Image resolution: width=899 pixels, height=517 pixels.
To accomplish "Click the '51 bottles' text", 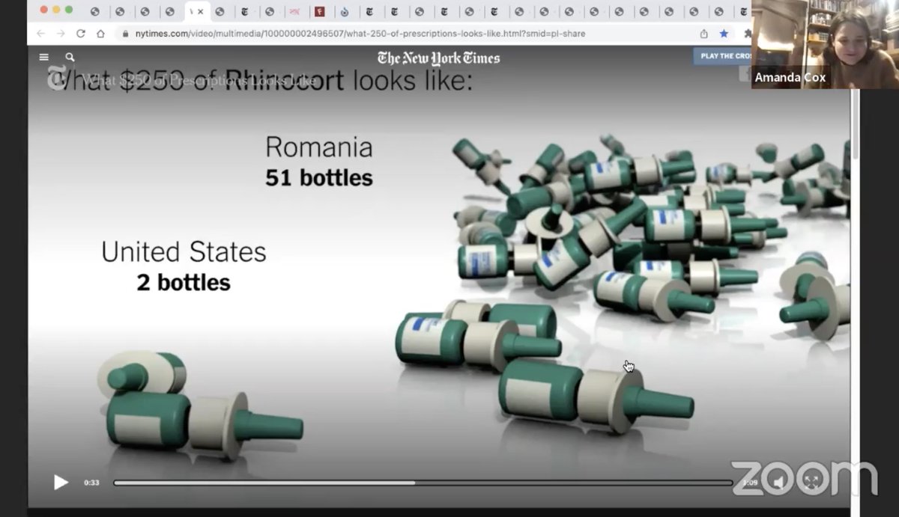I will [x=319, y=178].
